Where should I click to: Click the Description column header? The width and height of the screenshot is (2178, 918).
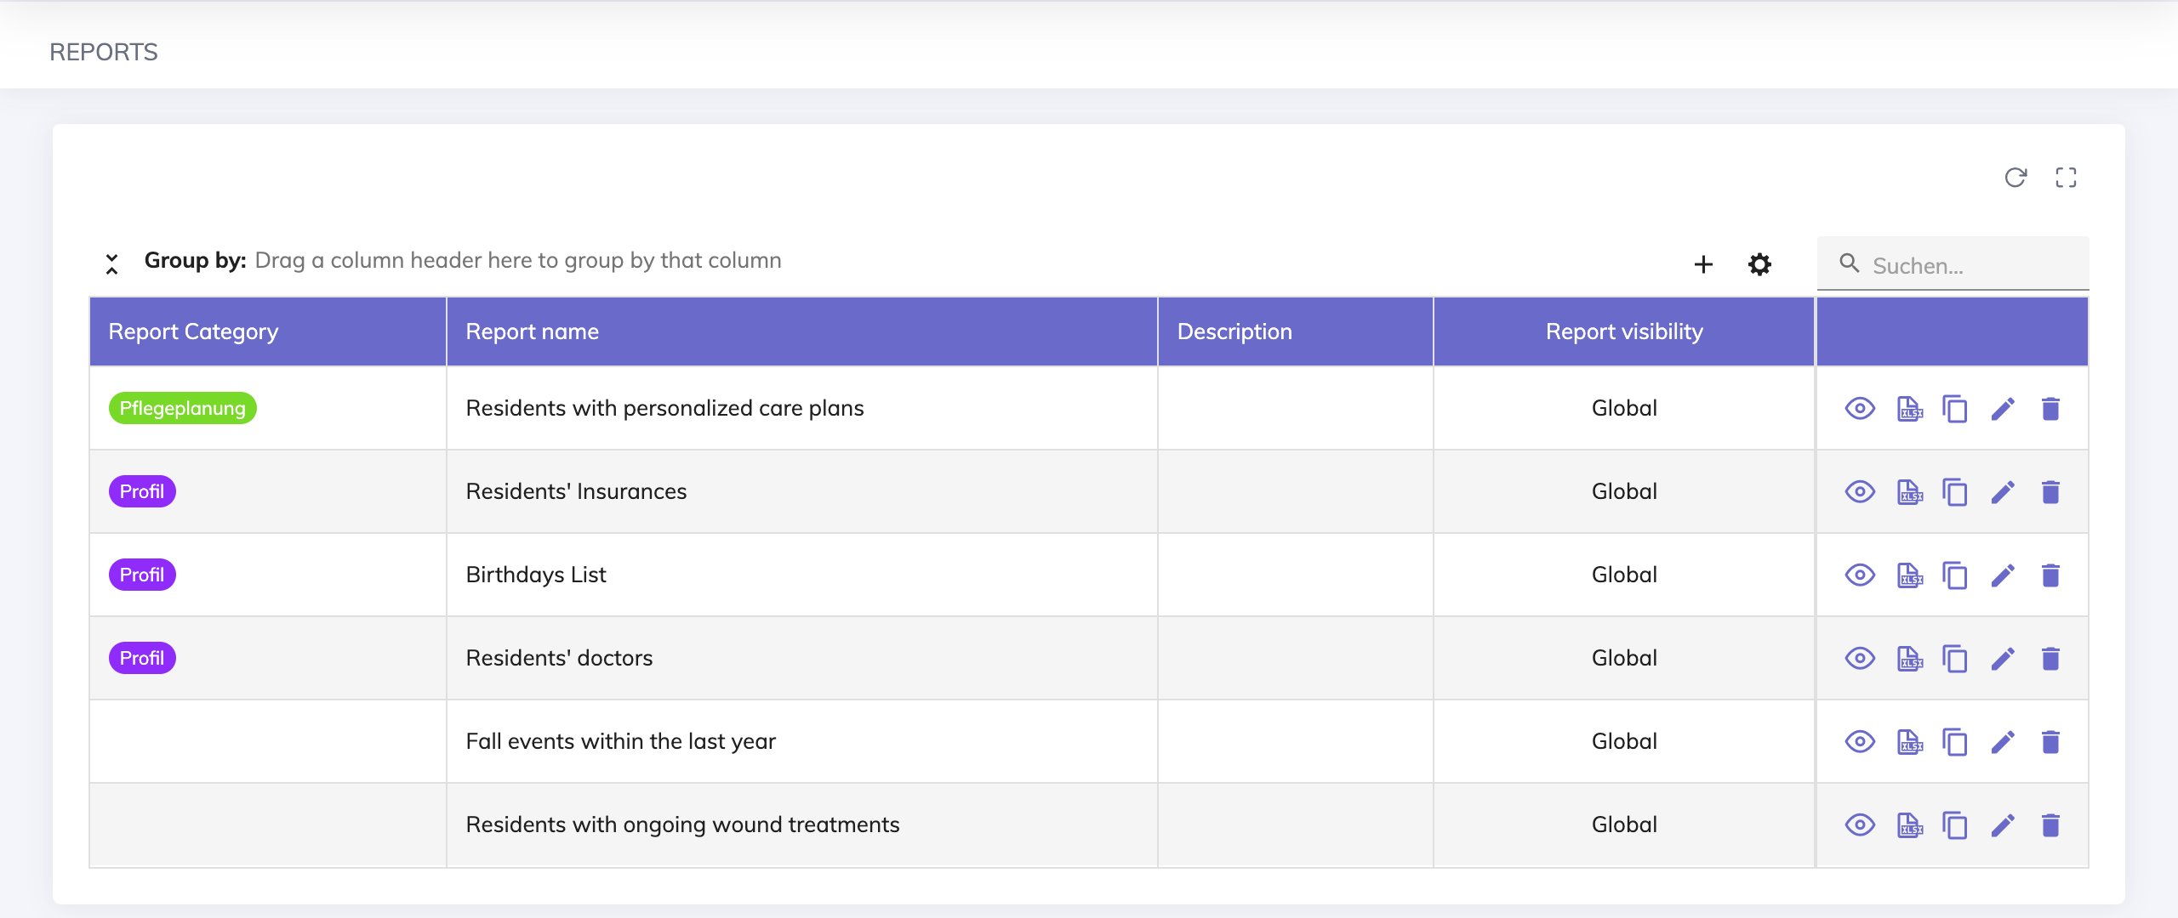pyautogui.click(x=1234, y=331)
